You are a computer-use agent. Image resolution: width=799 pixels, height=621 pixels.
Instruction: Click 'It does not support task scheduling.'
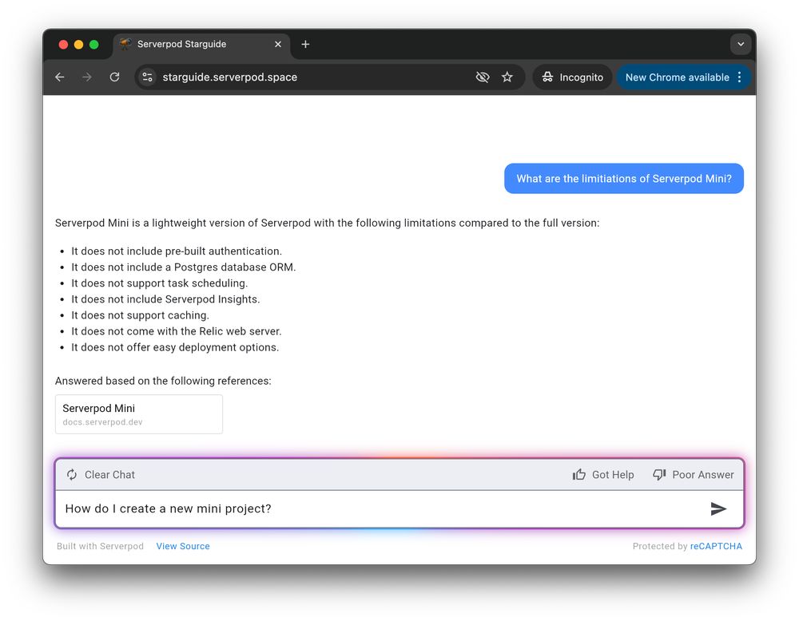click(x=160, y=283)
